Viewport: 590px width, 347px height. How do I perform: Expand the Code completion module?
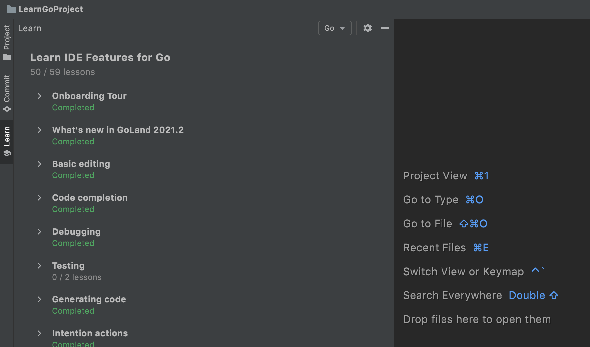39,198
